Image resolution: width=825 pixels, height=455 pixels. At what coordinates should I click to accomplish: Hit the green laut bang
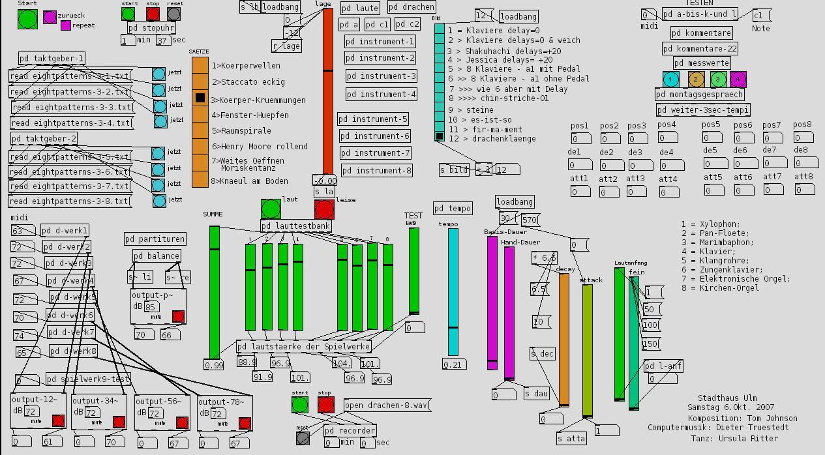271,209
